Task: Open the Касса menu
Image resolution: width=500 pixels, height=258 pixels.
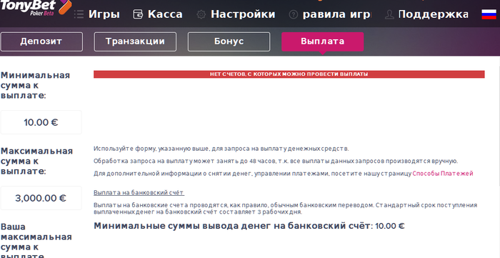Action: pyautogui.click(x=165, y=14)
